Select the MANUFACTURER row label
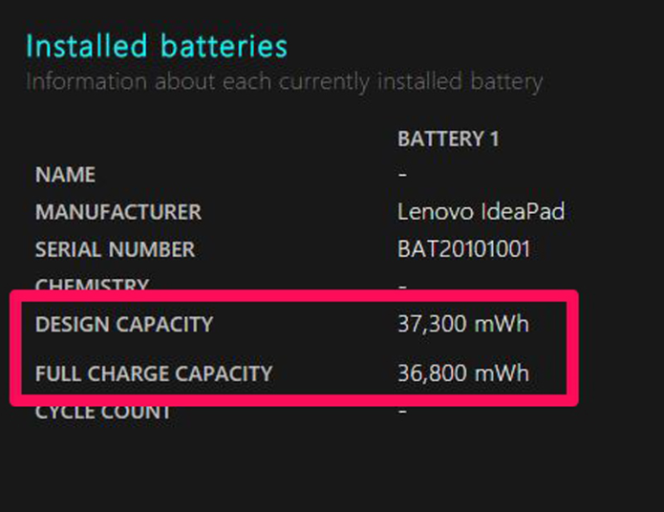 click(x=118, y=212)
